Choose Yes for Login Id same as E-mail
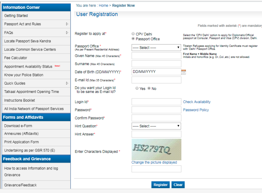The width and height of the screenshot is (262, 193). (x=137, y=89)
